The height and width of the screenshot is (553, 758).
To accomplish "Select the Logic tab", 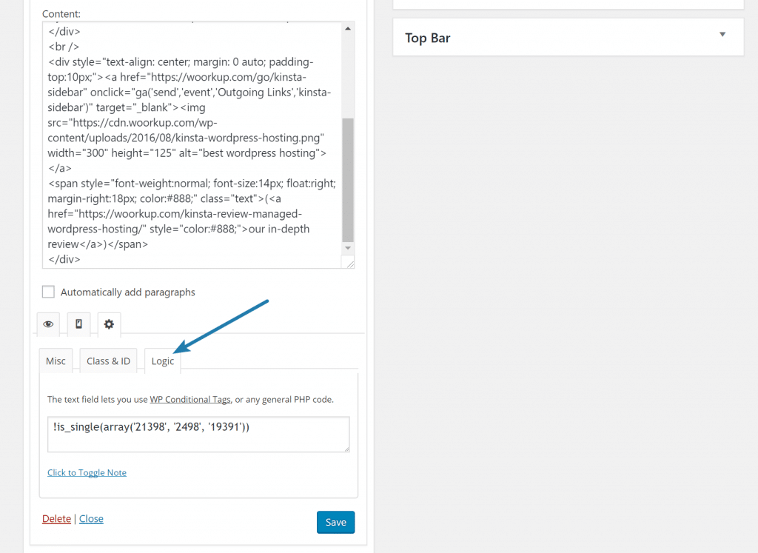I will (162, 361).
